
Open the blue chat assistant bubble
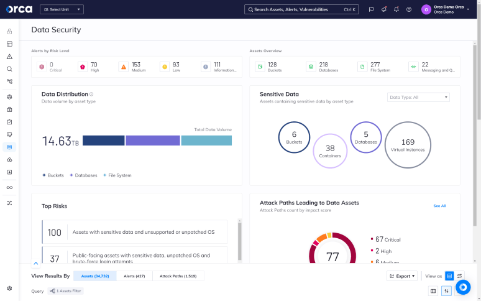(x=463, y=287)
